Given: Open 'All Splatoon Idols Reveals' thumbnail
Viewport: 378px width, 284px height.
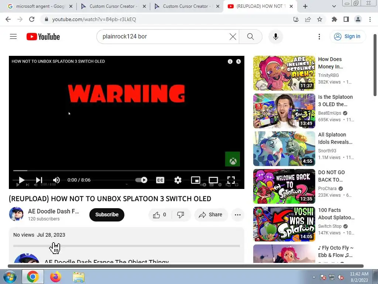Looking at the screenshot, I should click(284, 149).
